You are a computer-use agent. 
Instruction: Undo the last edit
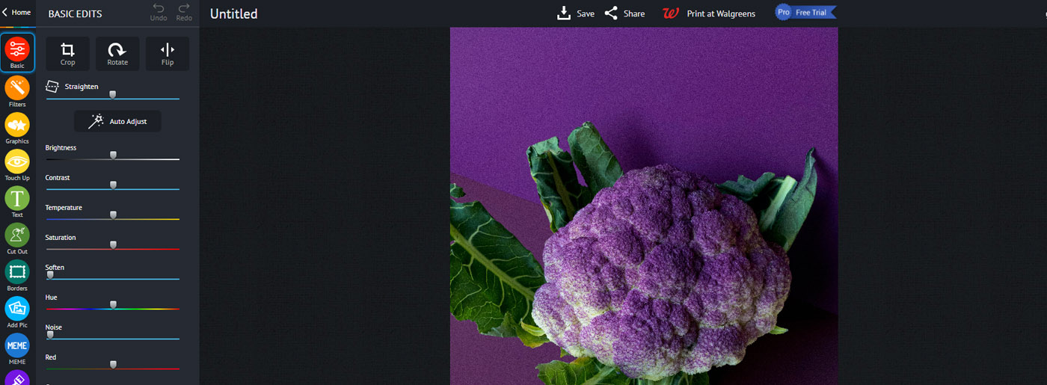click(159, 13)
